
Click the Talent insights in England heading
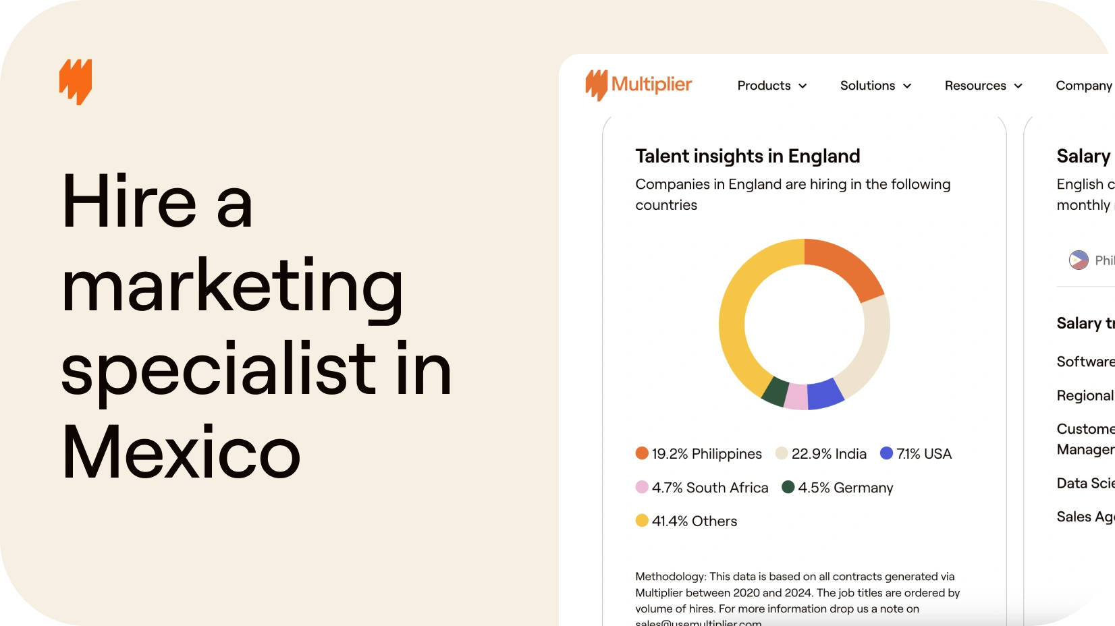coord(748,156)
